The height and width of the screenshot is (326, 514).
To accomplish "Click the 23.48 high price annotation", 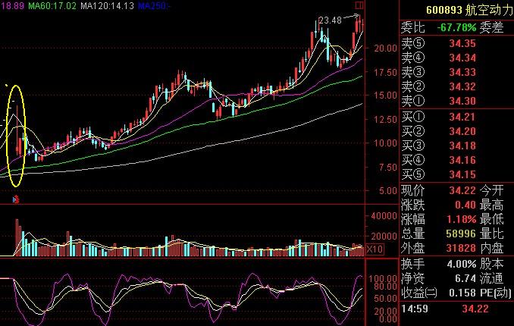I will click(330, 20).
